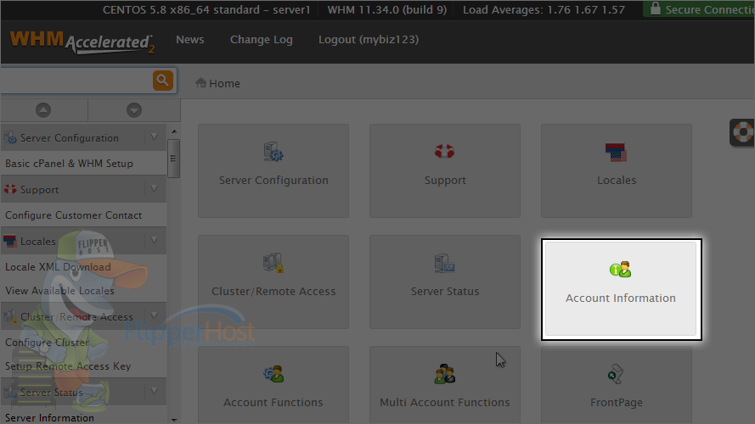Click the lifesaver help icon at right edge
Screen dimensions: 755x424
point(743,132)
